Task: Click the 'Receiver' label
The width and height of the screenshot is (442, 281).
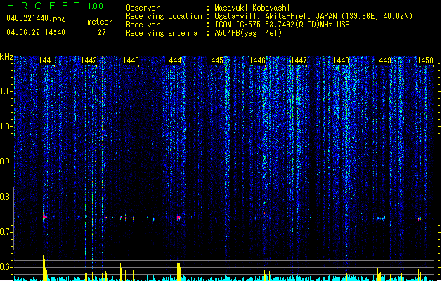Action: (x=143, y=25)
